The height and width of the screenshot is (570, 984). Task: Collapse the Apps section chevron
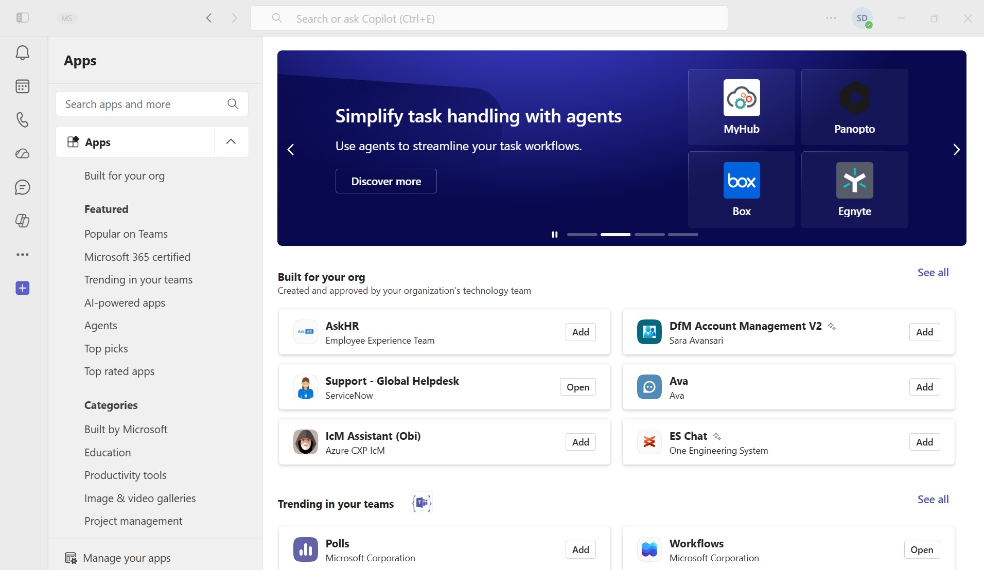[231, 141]
